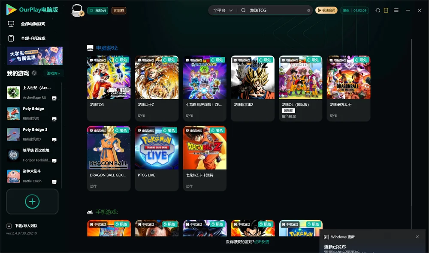Open 上古世纪 (ArcheRage RU) in my games
This screenshot has width=429, height=253.
[x=32, y=93]
